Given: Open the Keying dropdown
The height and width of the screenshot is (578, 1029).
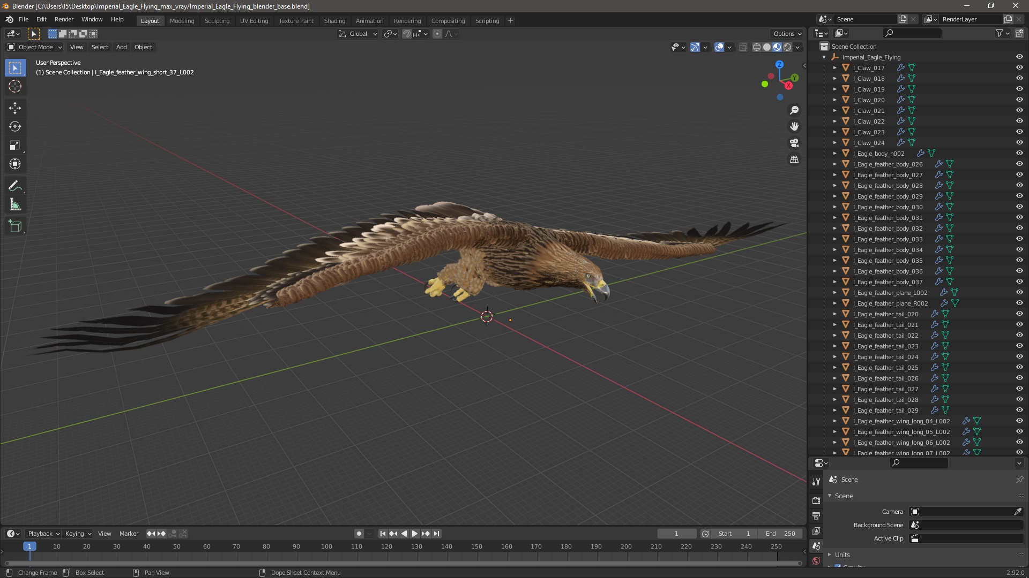Looking at the screenshot, I should pos(78,534).
